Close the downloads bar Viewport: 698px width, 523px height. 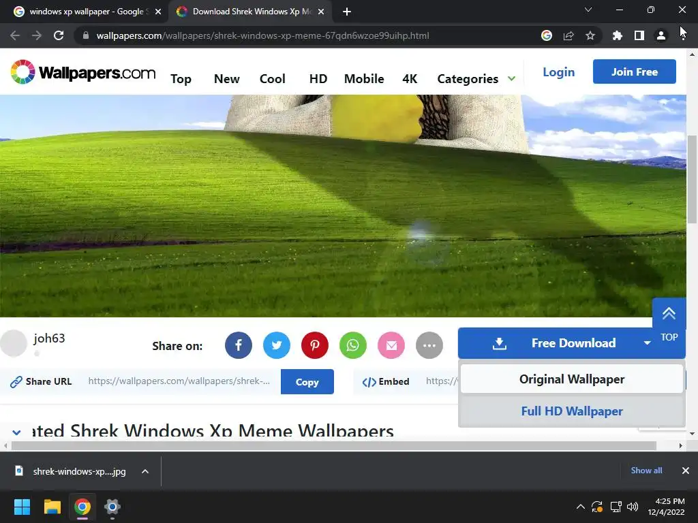point(686,471)
